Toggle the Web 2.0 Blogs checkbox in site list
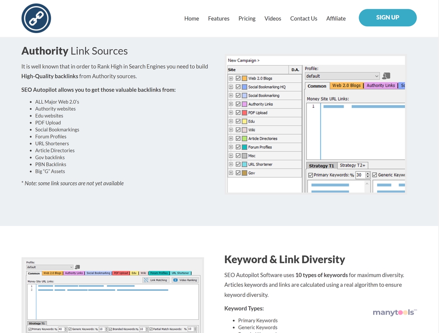The image size is (439, 333). (238, 78)
